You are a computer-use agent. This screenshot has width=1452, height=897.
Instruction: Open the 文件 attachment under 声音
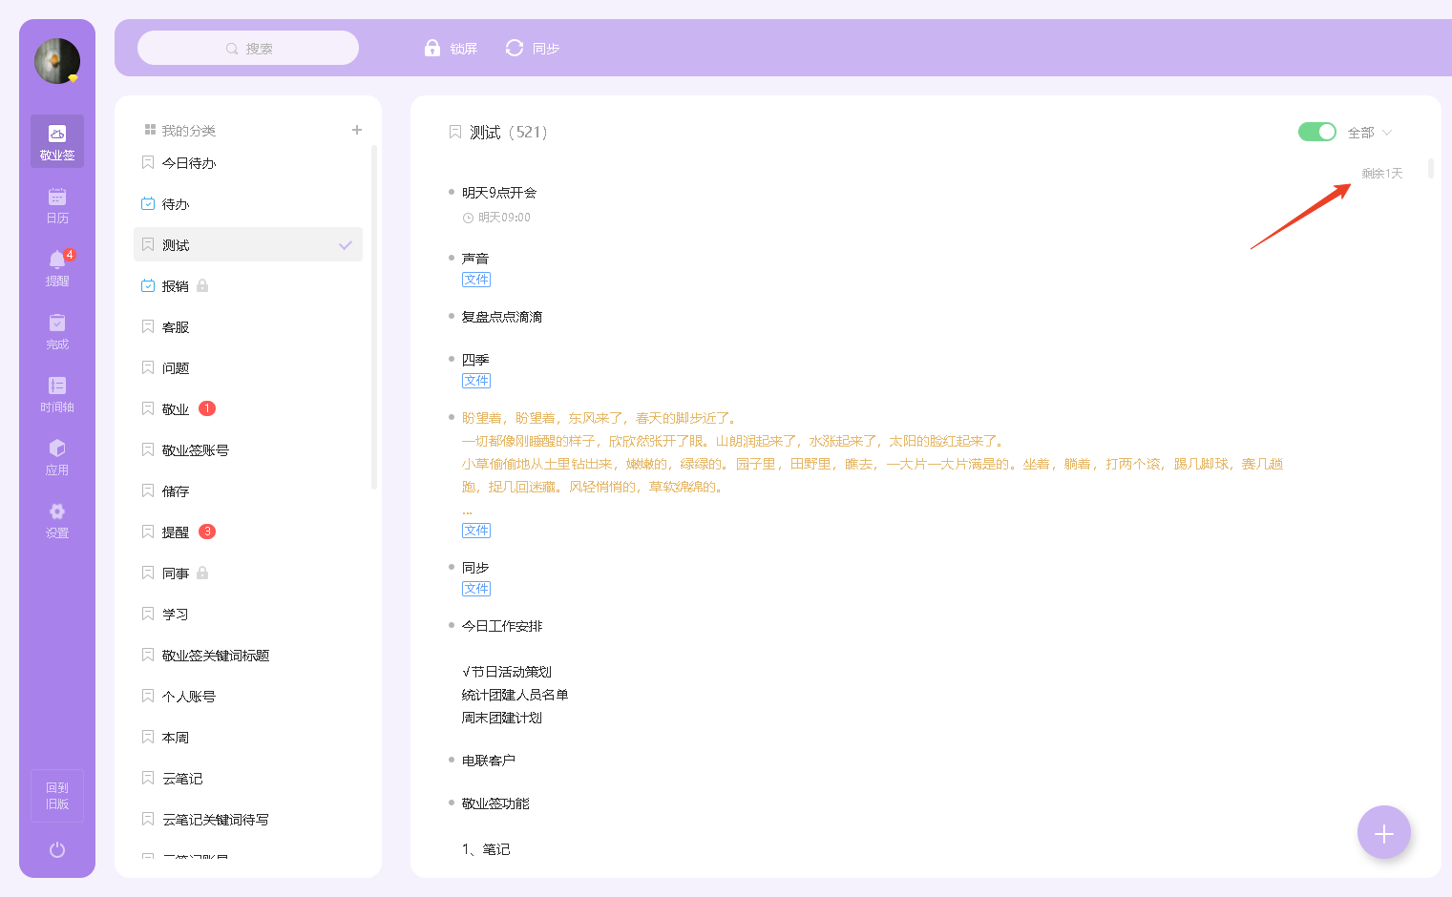pos(476,280)
